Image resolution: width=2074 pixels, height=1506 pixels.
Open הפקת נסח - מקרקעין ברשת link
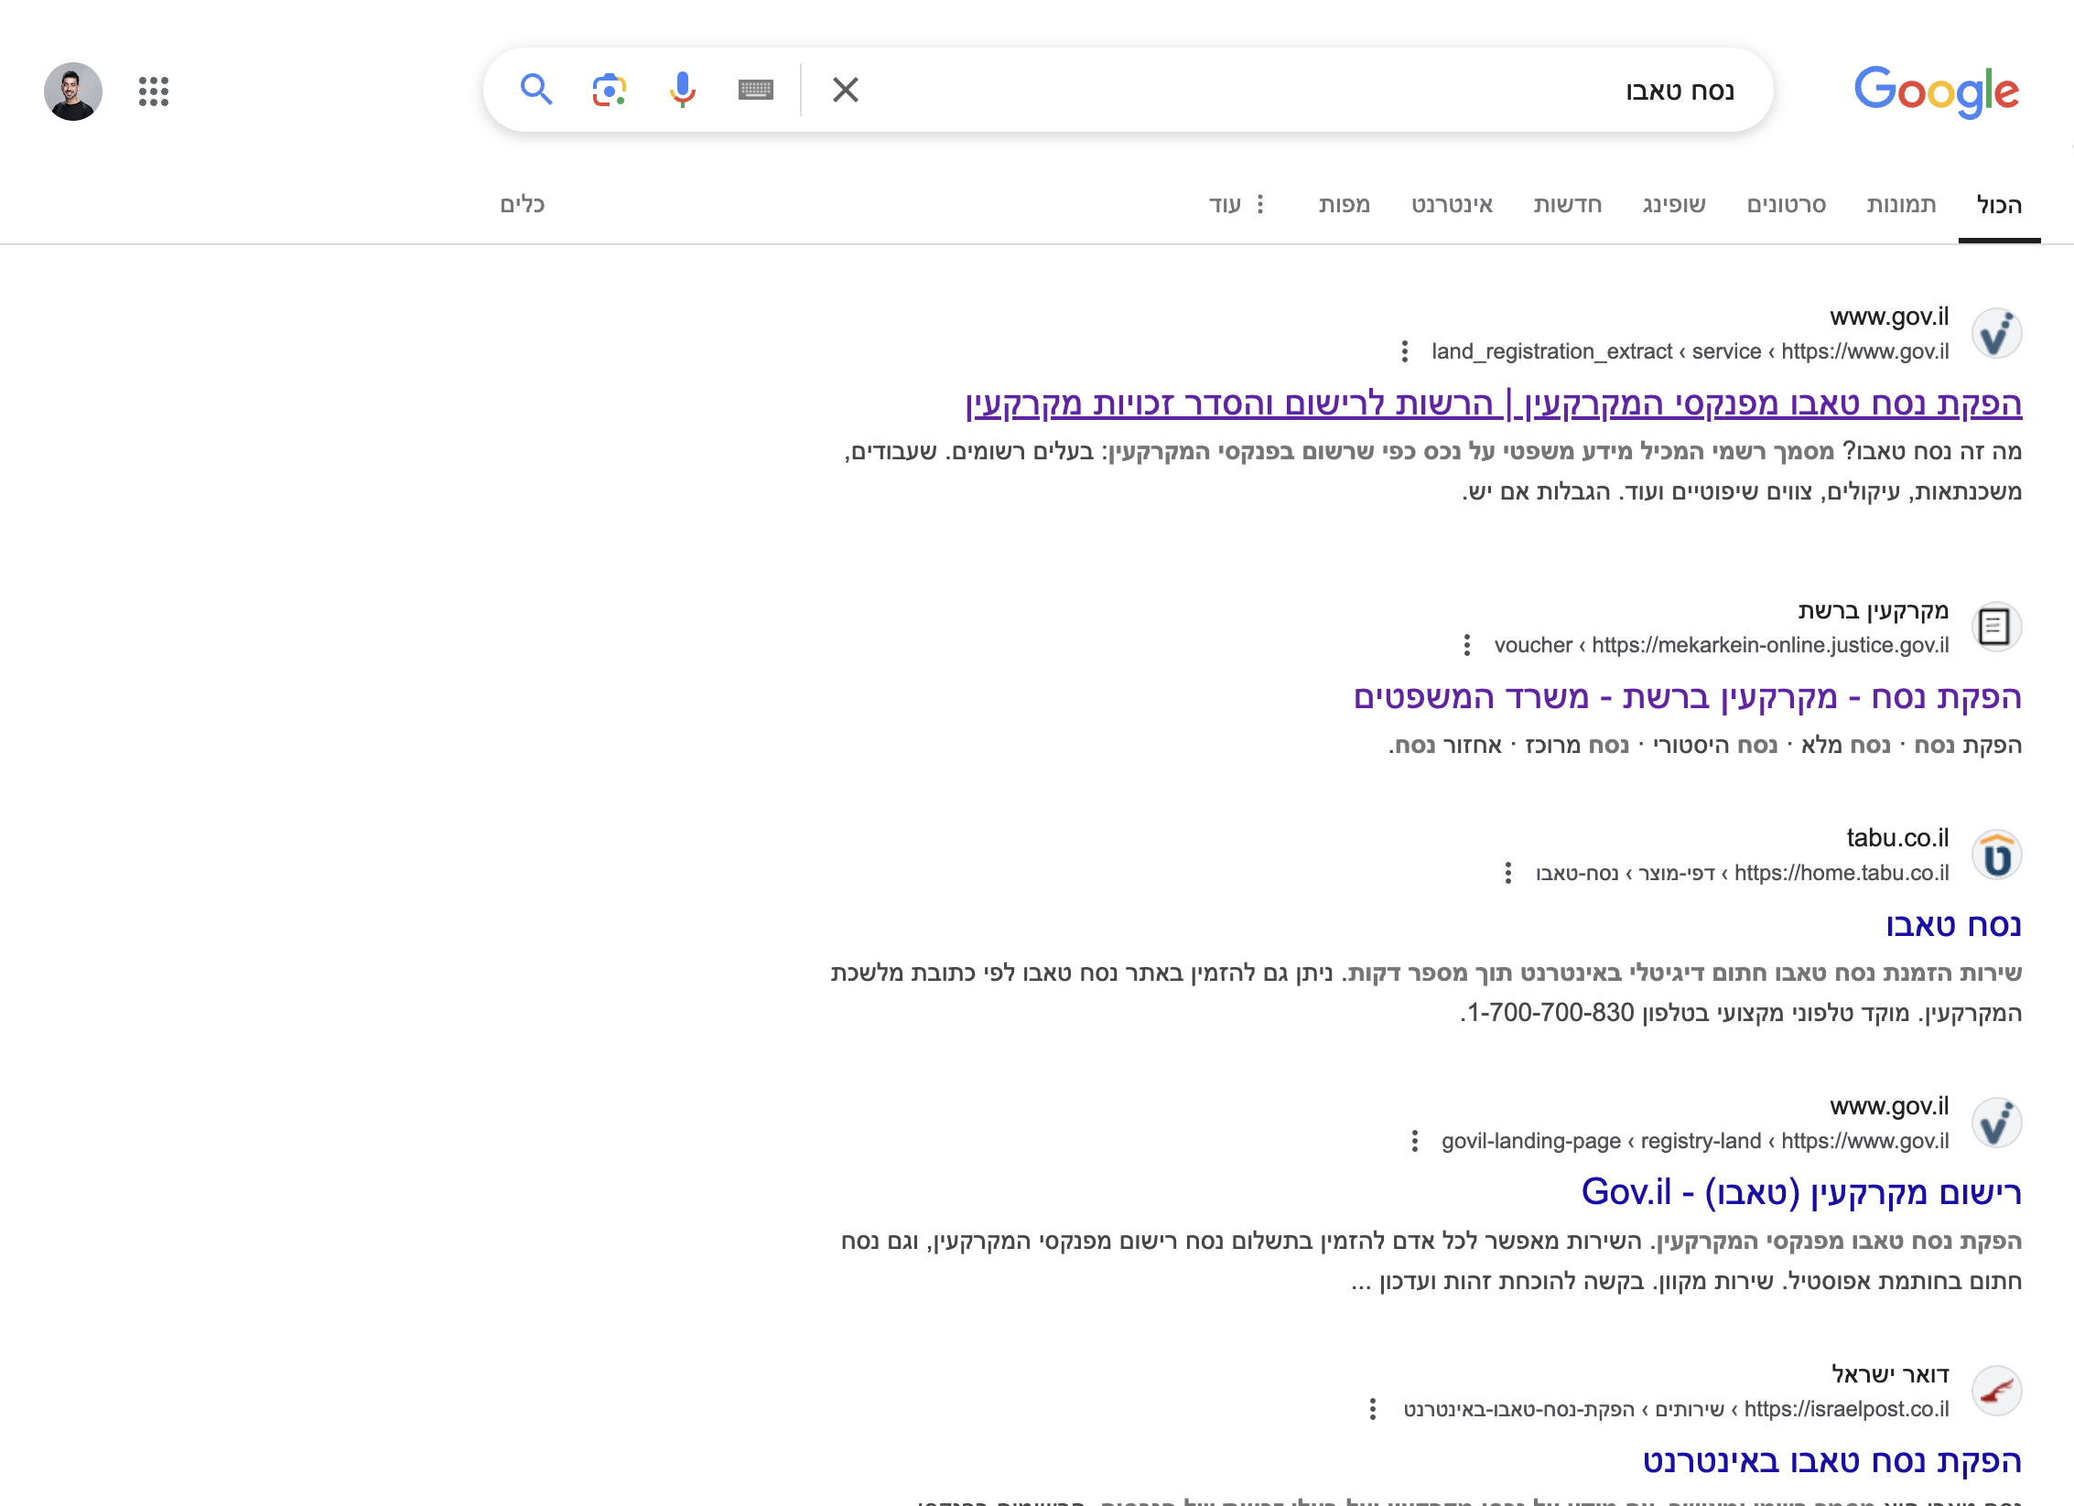(1688, 697)
